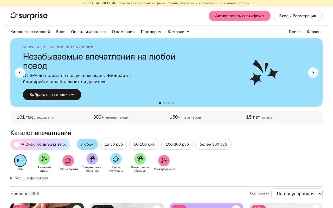Enable 'Эксклюзив Surprise.by' checkbox
Screen dimensions: 333x208
pos(17,145)
